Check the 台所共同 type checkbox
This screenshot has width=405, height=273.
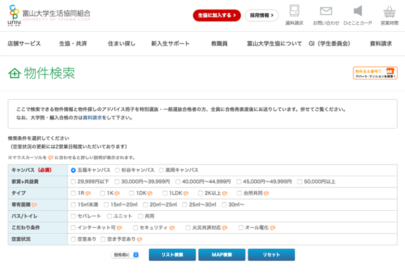coord(239,193)
